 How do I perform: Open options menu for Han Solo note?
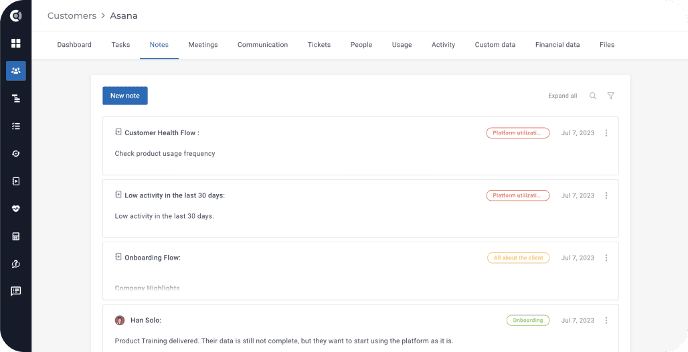[606, 321]
